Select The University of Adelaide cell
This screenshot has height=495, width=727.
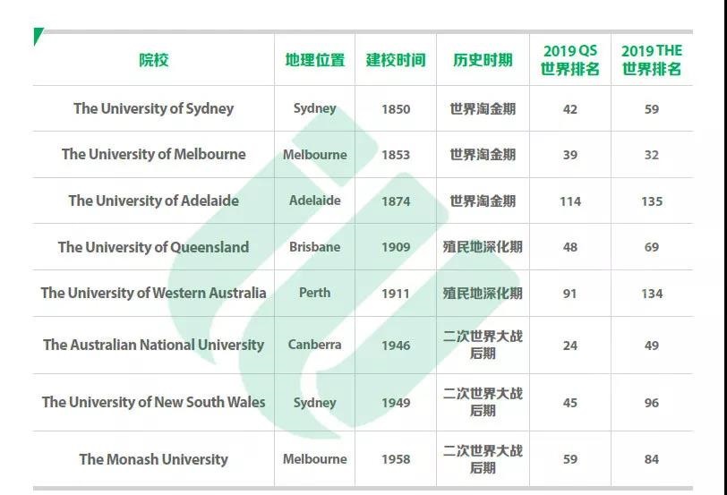tap(153, 201)
